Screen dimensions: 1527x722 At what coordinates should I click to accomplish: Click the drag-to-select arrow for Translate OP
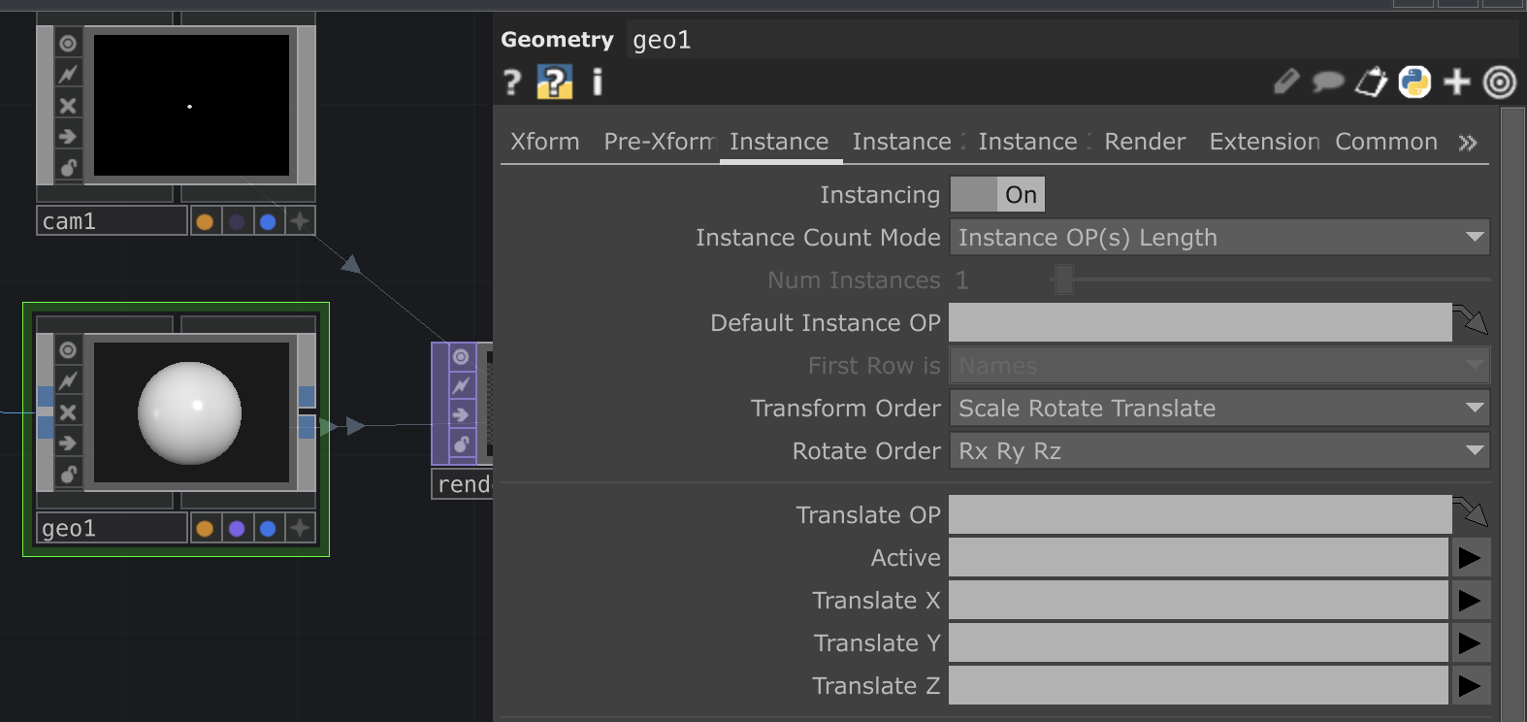[x=1471, y=512]
